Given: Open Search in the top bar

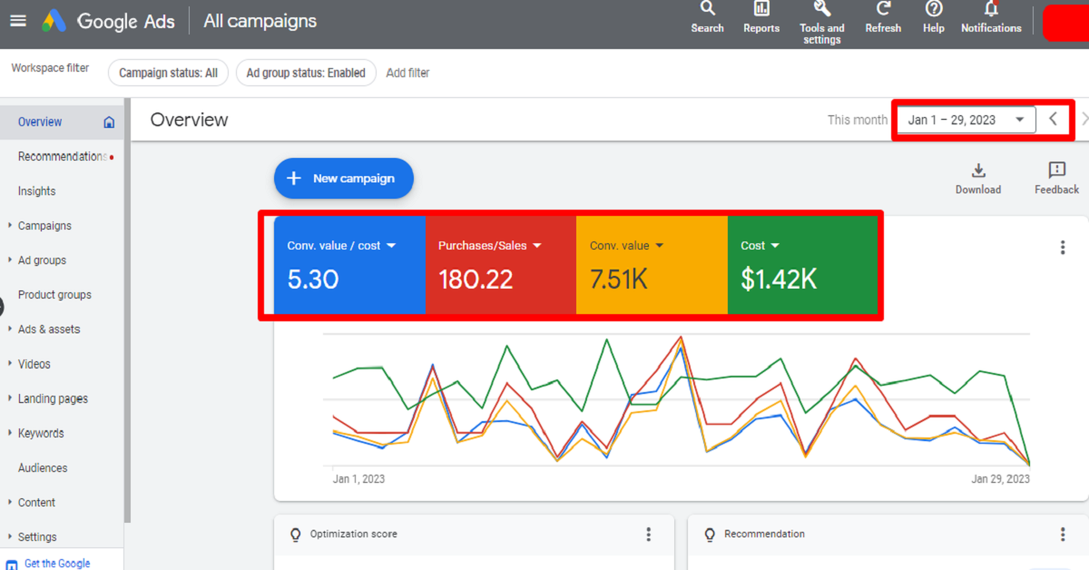Looking at the screenshot, I should 707,16.
